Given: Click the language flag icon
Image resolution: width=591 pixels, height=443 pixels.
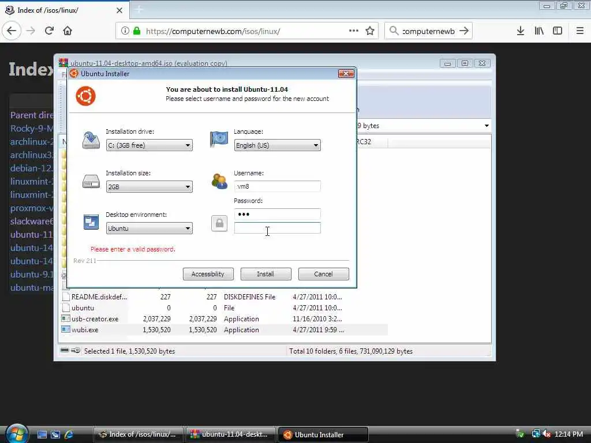Looking at the screenshot, I should click(x=219, y=140).
